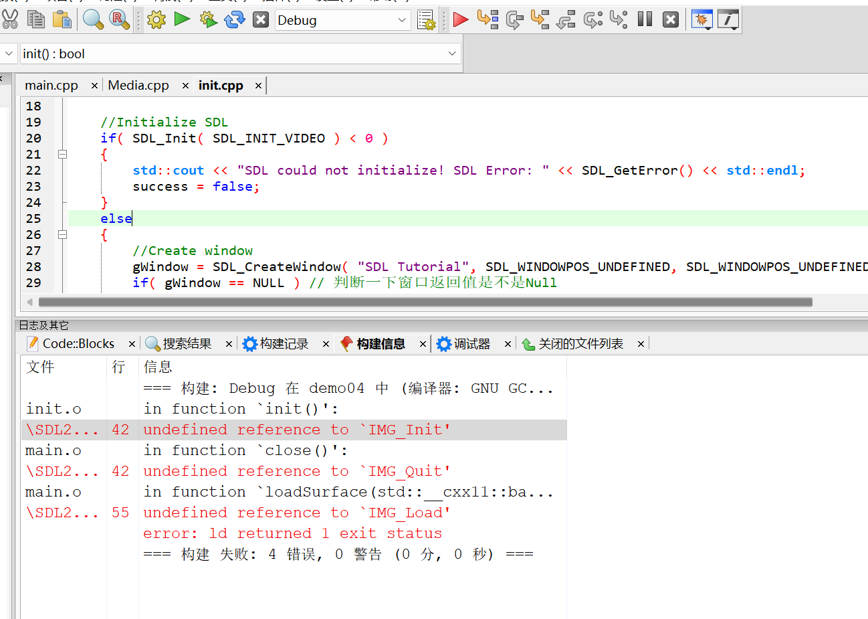Viewport: 868px width, 619px height.
Task: Click the Run to cursor debug icon
Action: tap(487, 19)
